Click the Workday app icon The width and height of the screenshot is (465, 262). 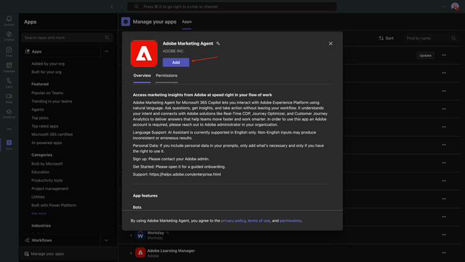(x=140, y=235)
